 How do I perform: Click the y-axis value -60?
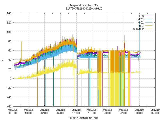(x=9, y=106)
